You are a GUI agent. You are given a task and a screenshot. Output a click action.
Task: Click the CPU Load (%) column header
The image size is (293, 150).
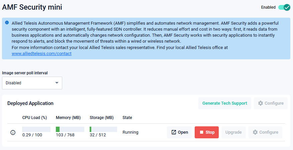tap(34, 118)
